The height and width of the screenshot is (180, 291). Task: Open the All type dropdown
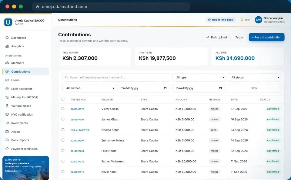[x=199, y=77]
